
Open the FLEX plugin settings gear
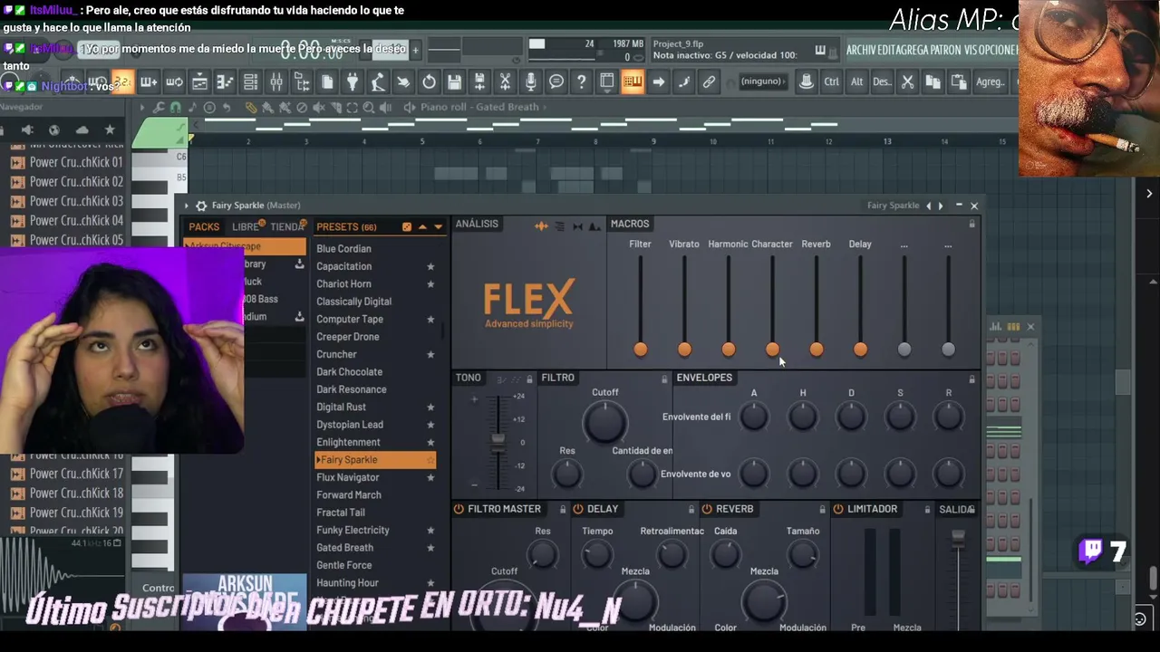coord(201,206)
